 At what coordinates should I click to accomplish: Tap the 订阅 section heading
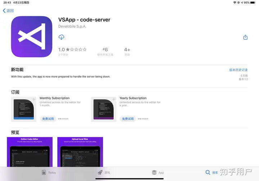pos(15,92)
